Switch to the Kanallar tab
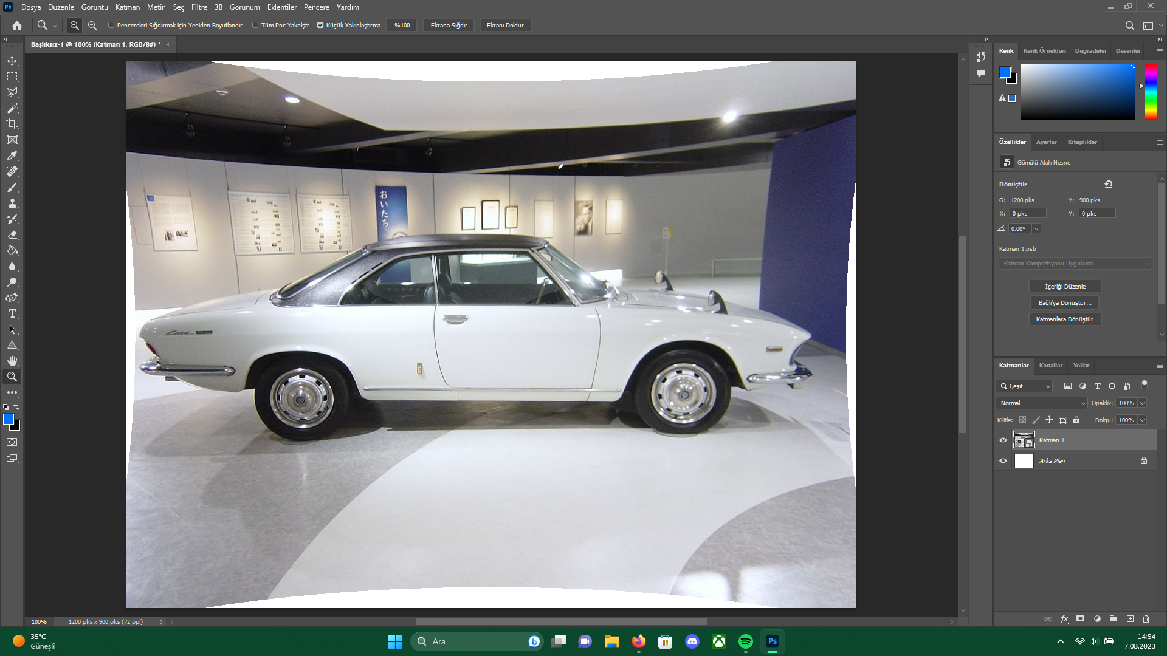1167x656 pixels. (1050, 365)
